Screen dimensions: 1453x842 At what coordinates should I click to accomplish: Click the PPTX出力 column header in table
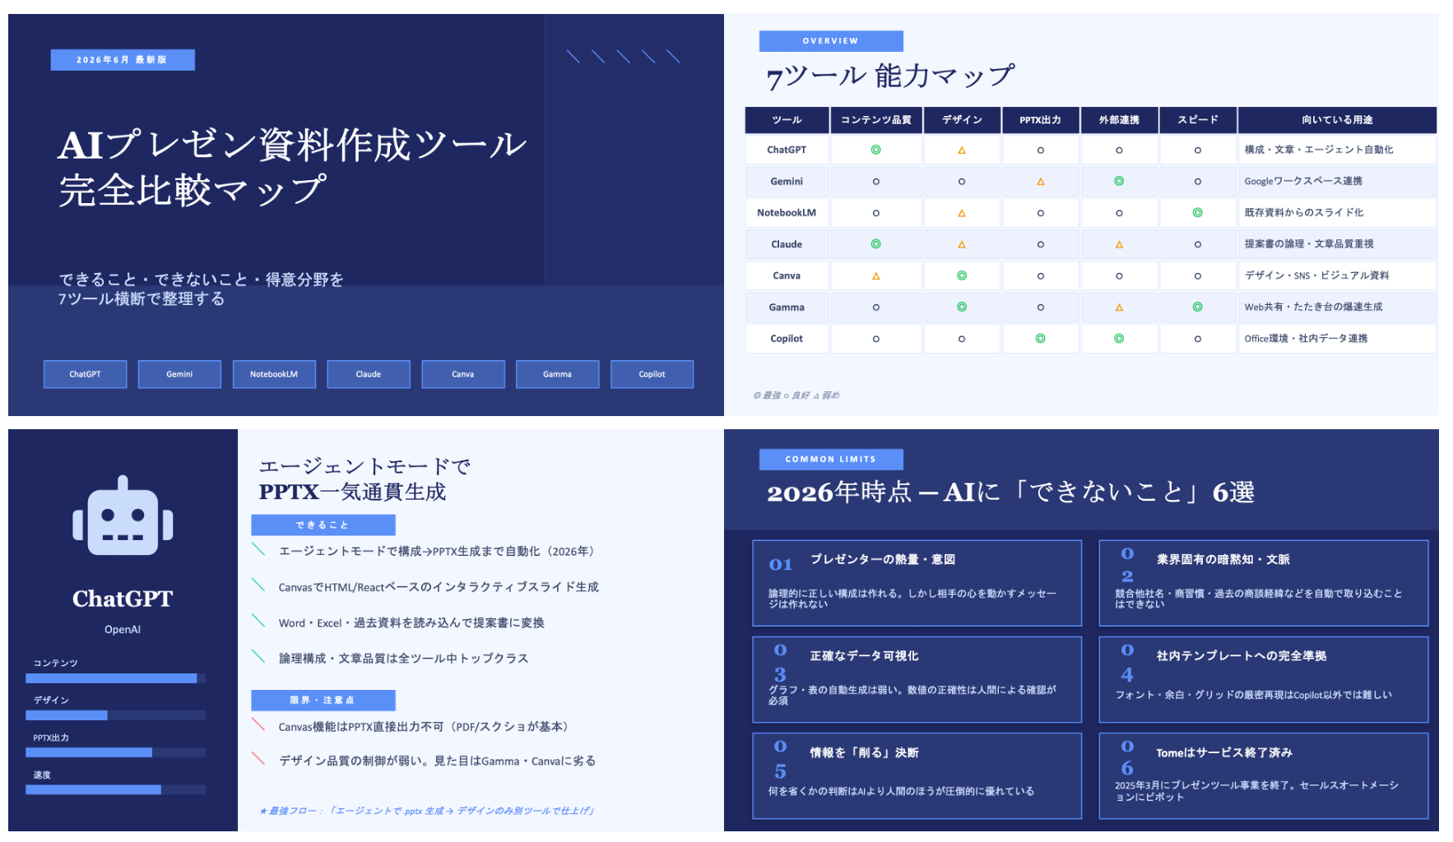pyautogui.click(x=1040, y=120)
